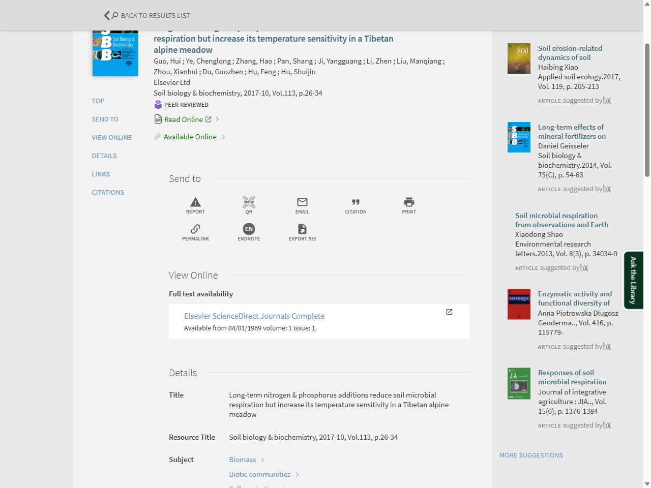Expand the chevron next to Biomass subject
651x488 pixels.
click(x=263, y=460)
